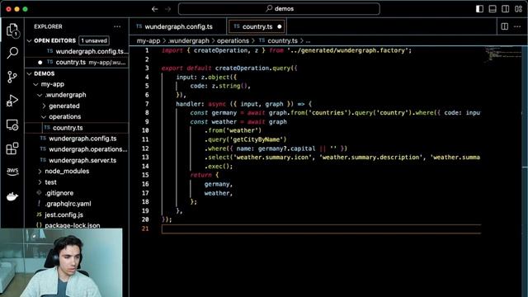Viewport: 528px width, 297px height.
Task: Open the Run and Debug view icon
Action: coord(12,101)
